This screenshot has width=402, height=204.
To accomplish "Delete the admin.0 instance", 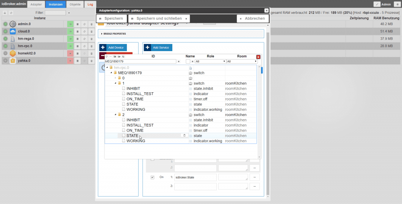I will click(91, 24).
